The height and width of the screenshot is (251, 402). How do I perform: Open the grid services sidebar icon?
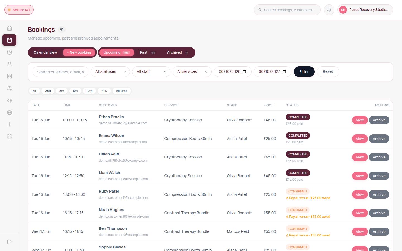pyautogui.click(x=9, y=76)
